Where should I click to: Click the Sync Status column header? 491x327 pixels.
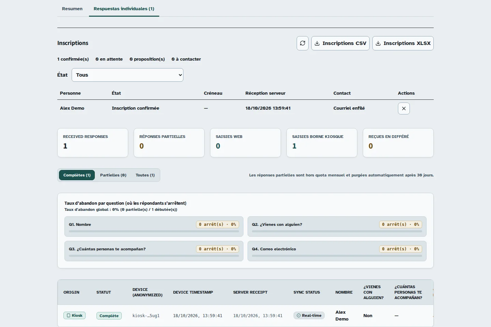click(307, 292)
